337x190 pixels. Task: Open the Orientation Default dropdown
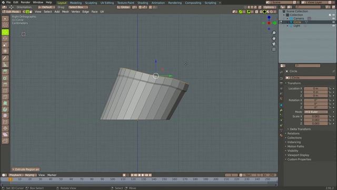47,7
